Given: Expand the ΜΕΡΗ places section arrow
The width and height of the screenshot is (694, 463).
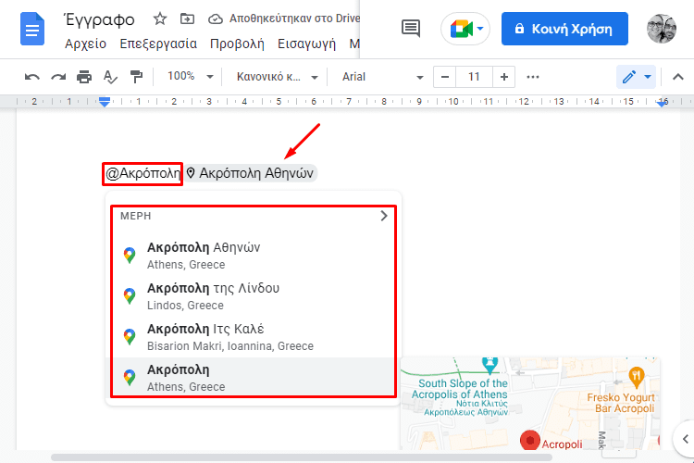Looking at the screenshot, I should pyautogui.click(x=384, y=216).
